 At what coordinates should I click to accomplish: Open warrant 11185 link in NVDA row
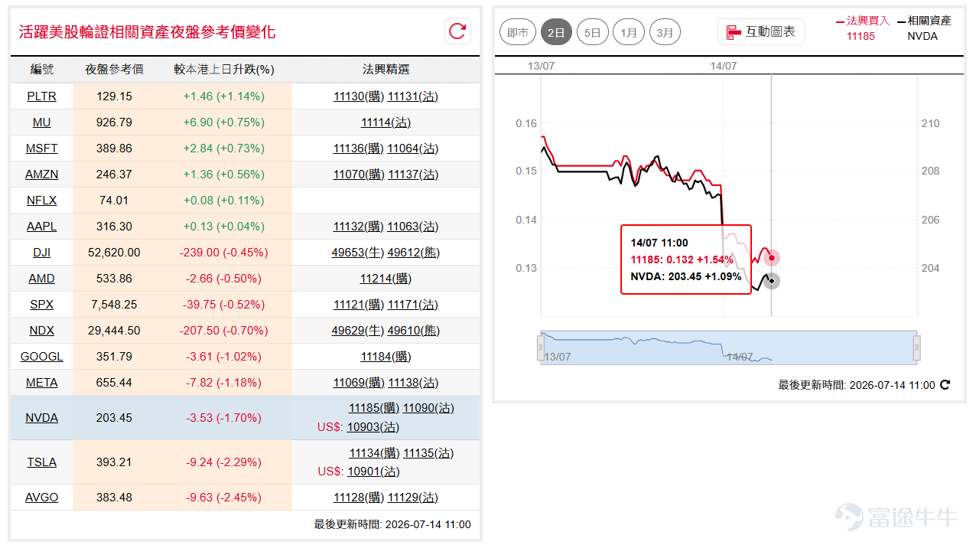(363, 409)
